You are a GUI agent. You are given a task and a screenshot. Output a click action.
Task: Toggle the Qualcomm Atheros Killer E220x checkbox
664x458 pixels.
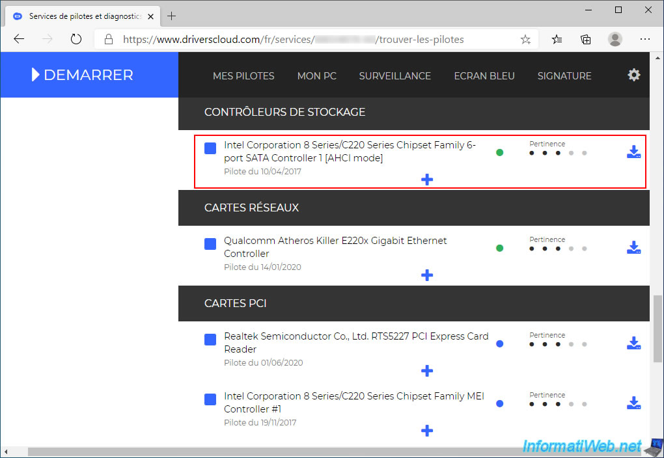[x=210, y=244]
